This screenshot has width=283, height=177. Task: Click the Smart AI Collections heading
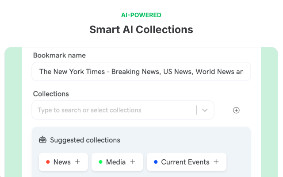(141, 30)
